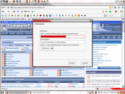
Task: Close the OpenSearchFox dialog with X
Action: pos(91,21)
